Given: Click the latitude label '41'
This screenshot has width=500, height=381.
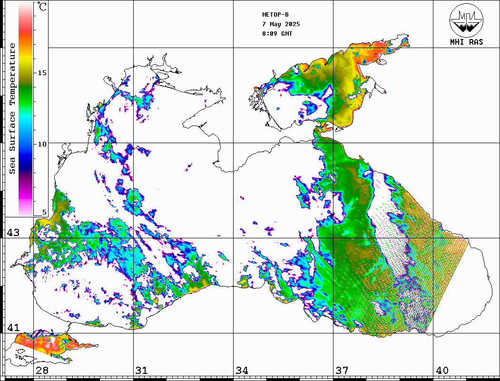Looking at the screenshot, I should tap(13, 328).
